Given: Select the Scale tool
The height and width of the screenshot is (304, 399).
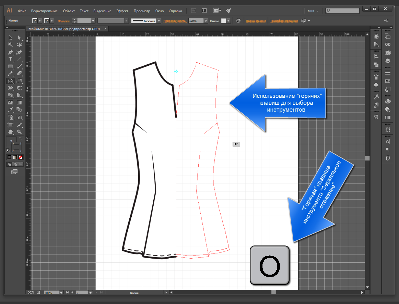Looking at the screenshot, I should tap(19, 81).
